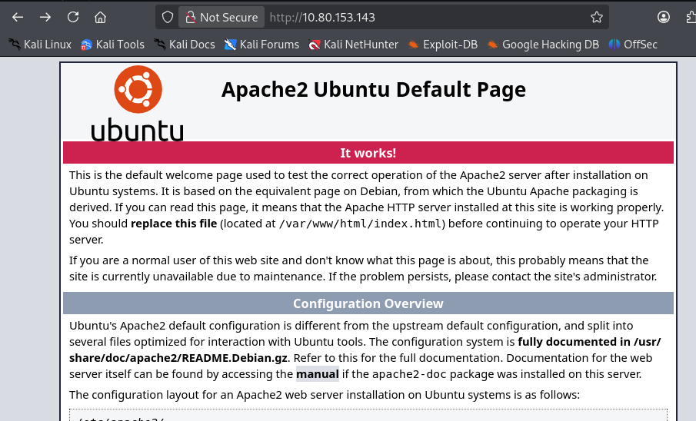Reload the current page
Image resolution: width=696 pixels, height=421 pixels.
pyautogui.click(x=73, y=18)
